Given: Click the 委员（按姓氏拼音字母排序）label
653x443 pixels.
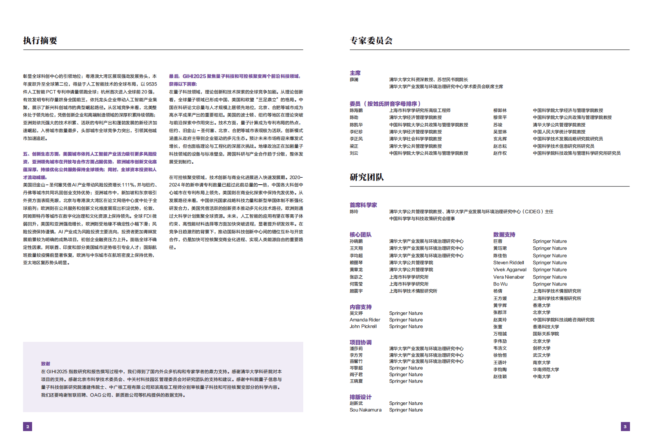Looking at the screenshot, I should point(385,104).
